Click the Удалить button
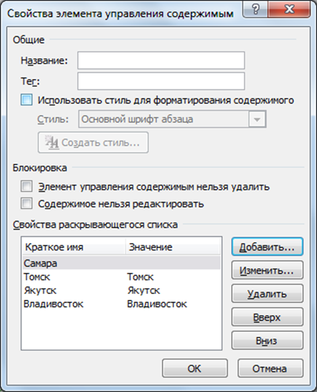 tap(267, 294)
